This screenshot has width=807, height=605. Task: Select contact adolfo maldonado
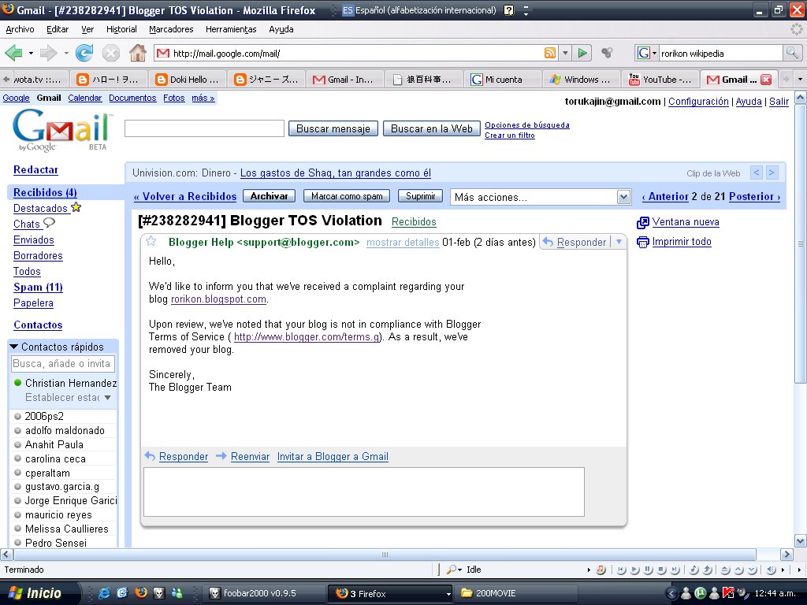65,430
